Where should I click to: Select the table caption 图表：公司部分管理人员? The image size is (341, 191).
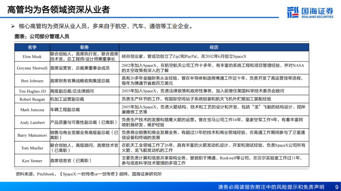[42, 37]
